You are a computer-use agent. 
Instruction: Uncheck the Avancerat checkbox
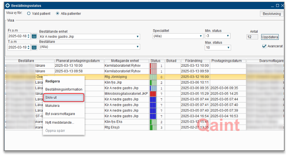[264, 46]
